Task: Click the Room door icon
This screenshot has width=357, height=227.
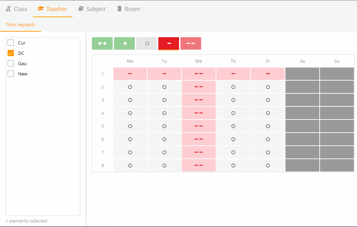Action: (119, 9)
